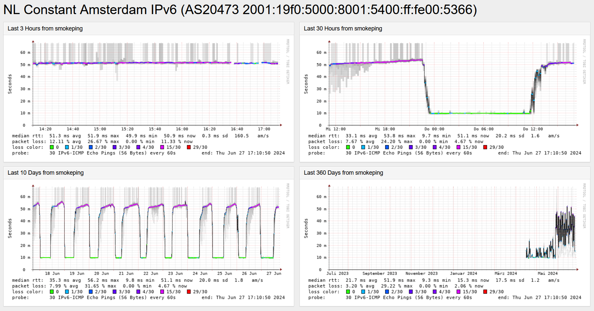Click the "Do 06:00" axis label on 30-hour graph
The height and width of the screenshot is (311, 594).
point(483,129)
